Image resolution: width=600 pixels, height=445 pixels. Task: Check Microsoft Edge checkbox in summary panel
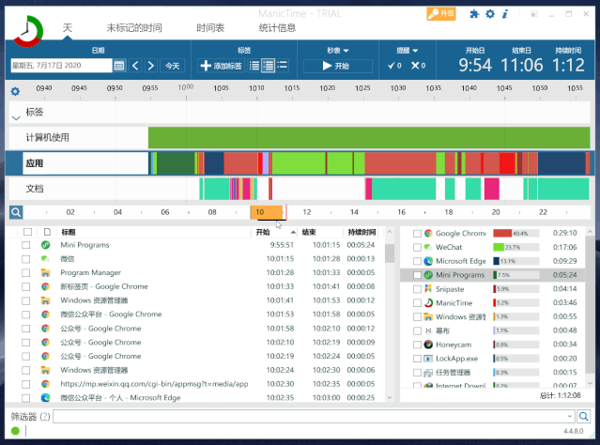tap(417, 261)
